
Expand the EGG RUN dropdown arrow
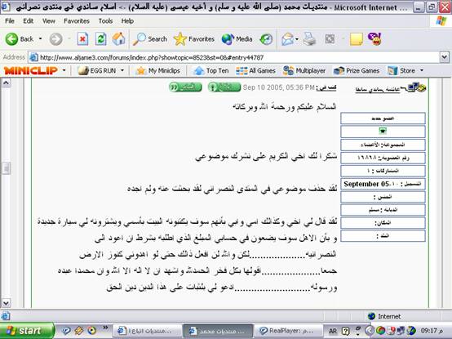(x=122, y=70)
